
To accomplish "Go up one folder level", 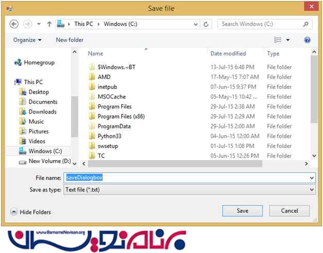I will (x=49, y=24).
